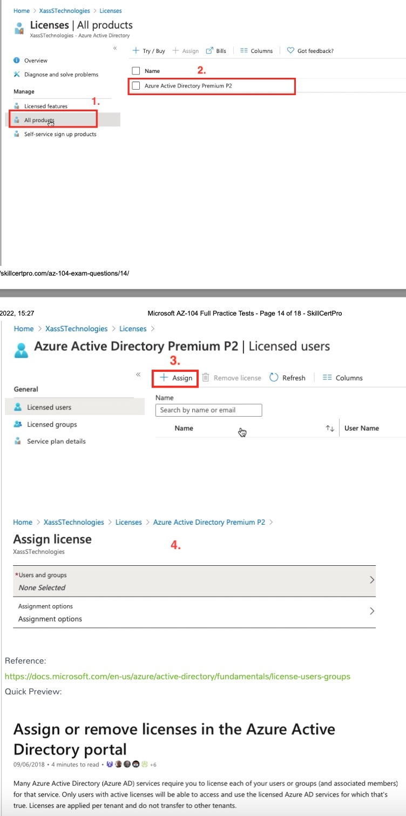Click the Service plan details icon
Viewport: 406px width, 816px height.
18,442
